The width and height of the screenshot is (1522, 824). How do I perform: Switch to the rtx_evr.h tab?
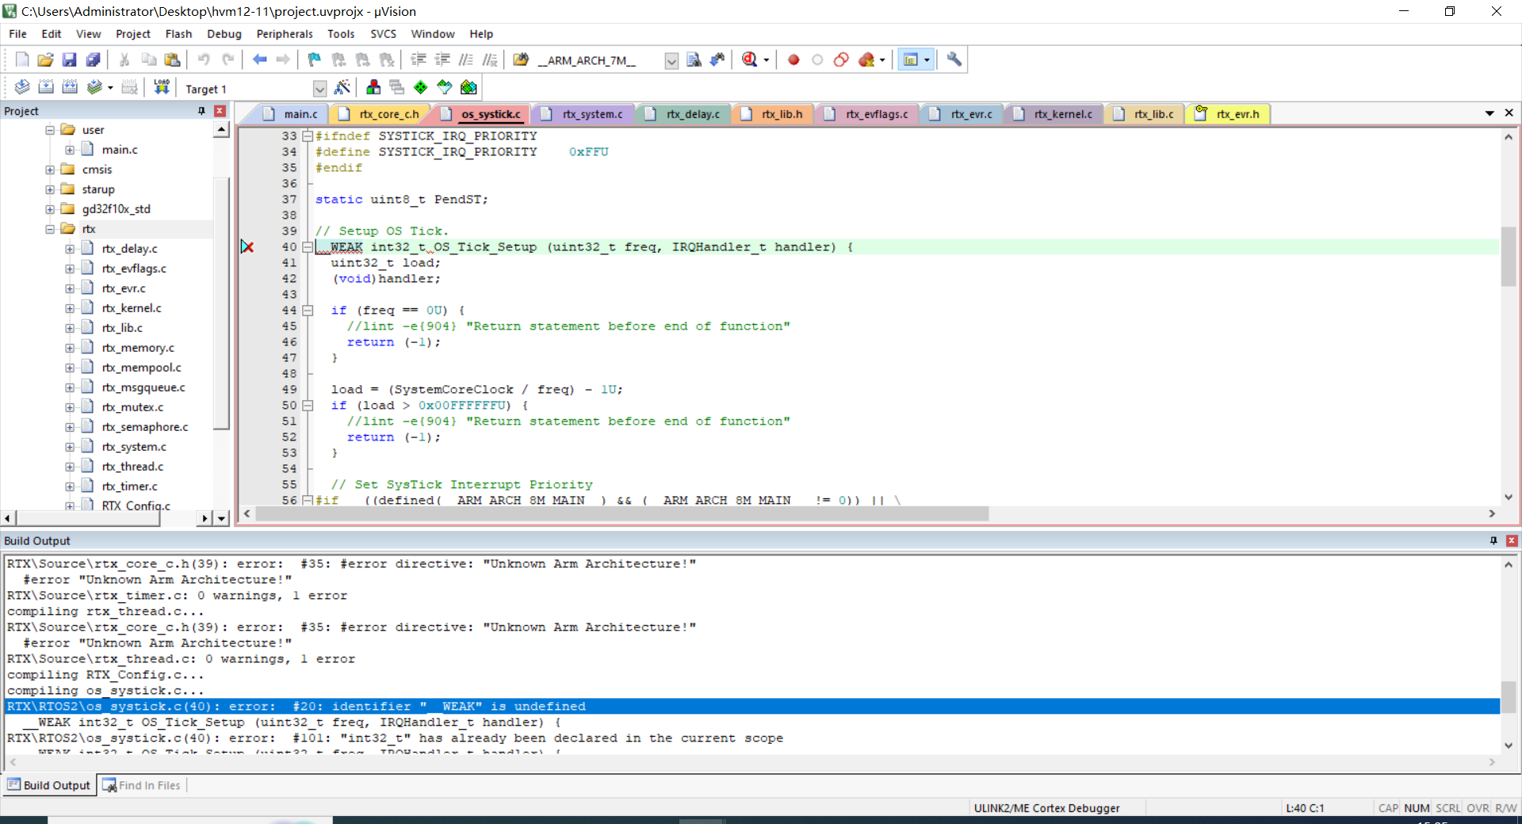tap(1228, 114)
